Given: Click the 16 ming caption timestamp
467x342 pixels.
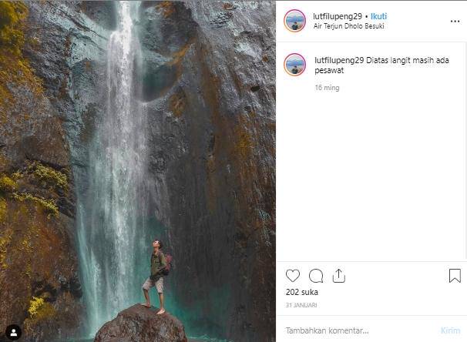Looking at the screenshot, I should pyautogui.click(x=327, y=88).
